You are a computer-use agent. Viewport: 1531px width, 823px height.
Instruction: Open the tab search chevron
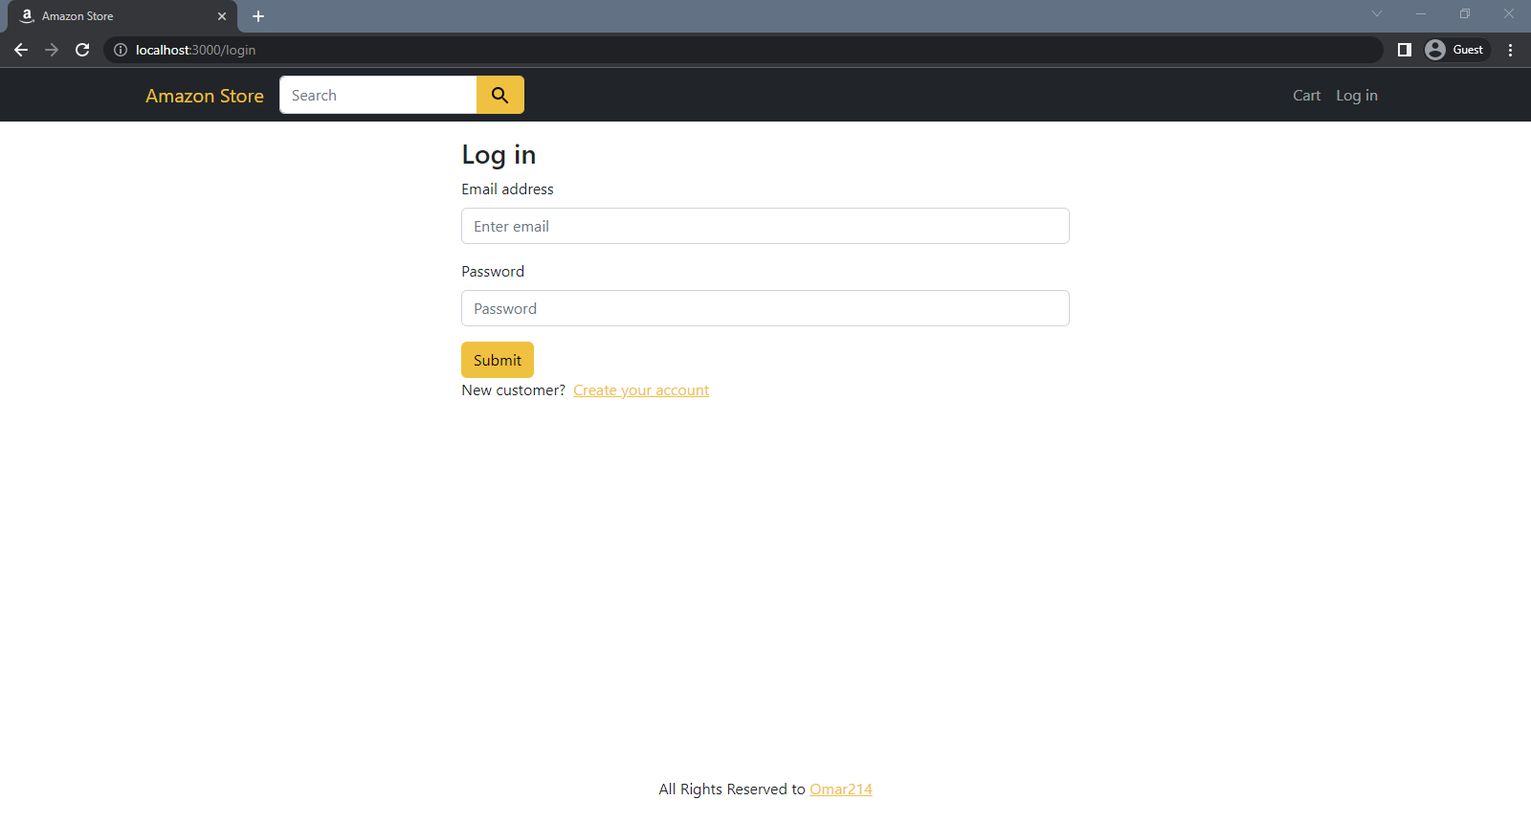(x=1377, y=13)
